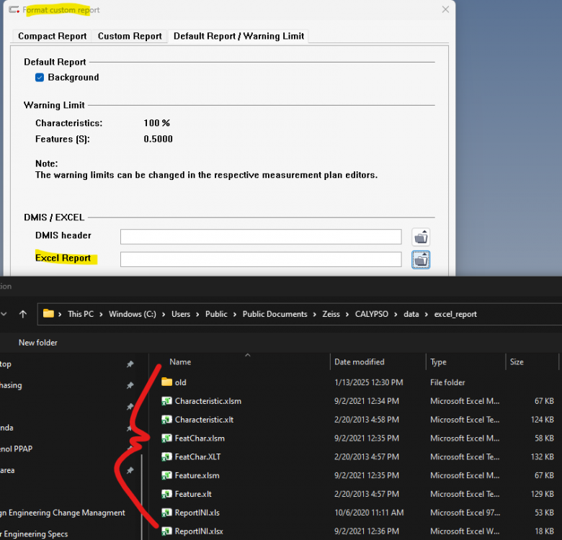Select Default Report / Warning Limit tab
The image size is (562, 540).
[x=238, y=36]
